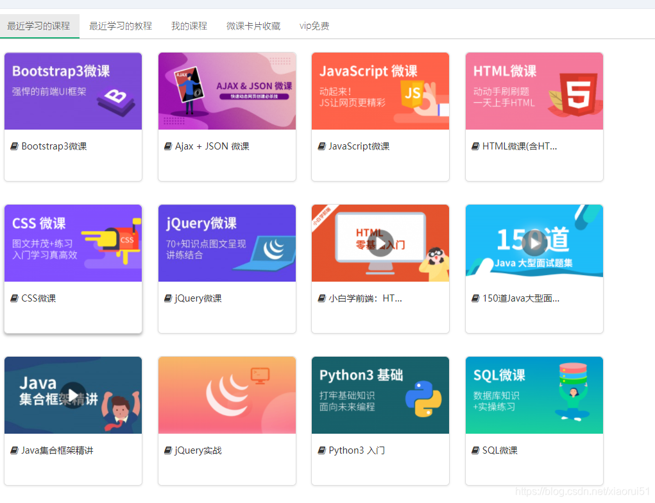Click the book icon beside Ajax + JSON 微课

pos(168,146)
